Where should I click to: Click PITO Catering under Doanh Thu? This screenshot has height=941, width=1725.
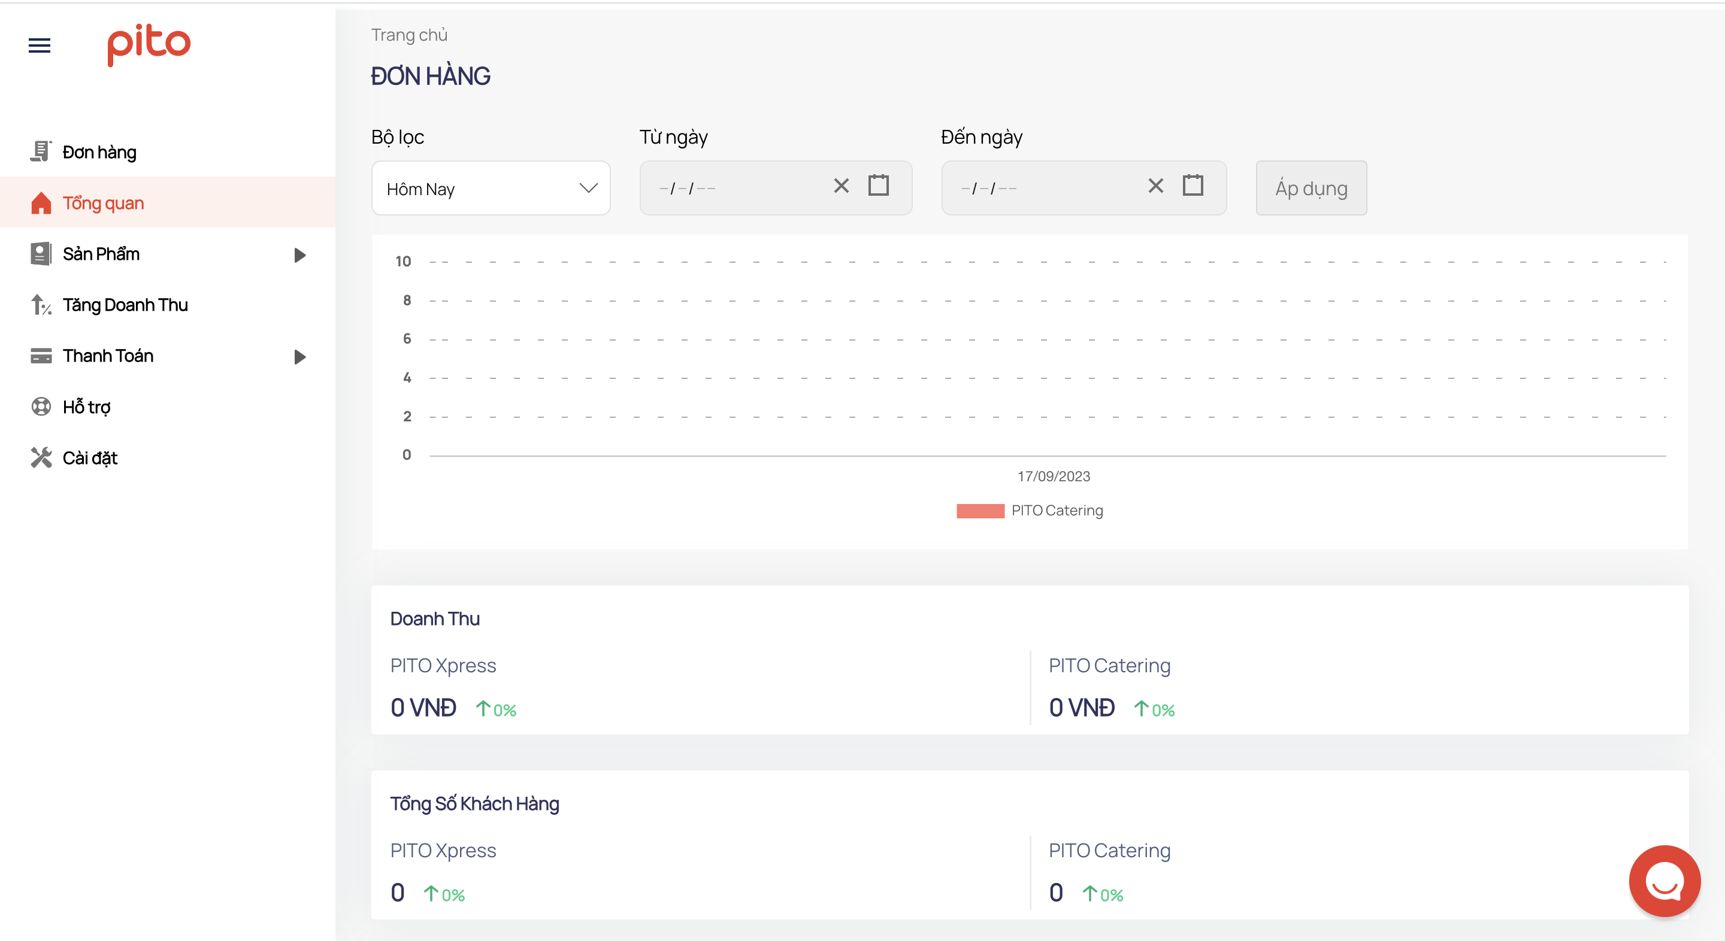1110,665
